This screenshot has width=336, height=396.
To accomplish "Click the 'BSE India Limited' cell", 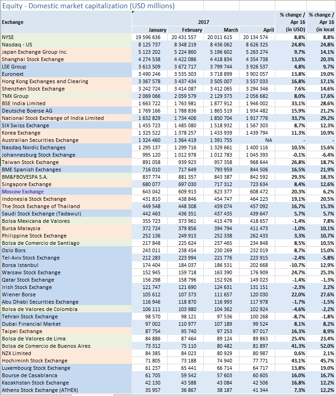I will [66, 103].
